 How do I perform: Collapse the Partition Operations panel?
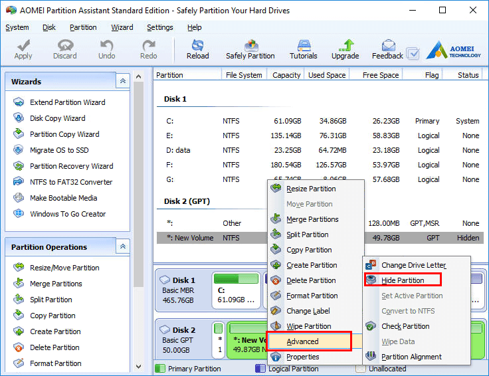click(123, 246)
